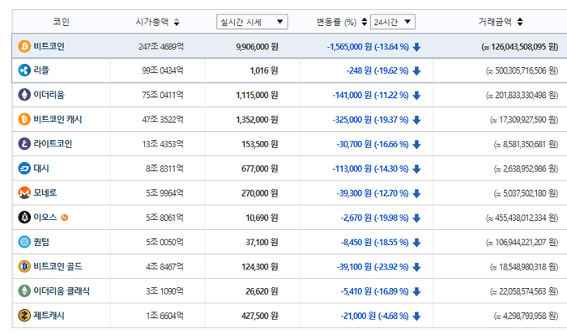Click the Monero logo icon

24,193
